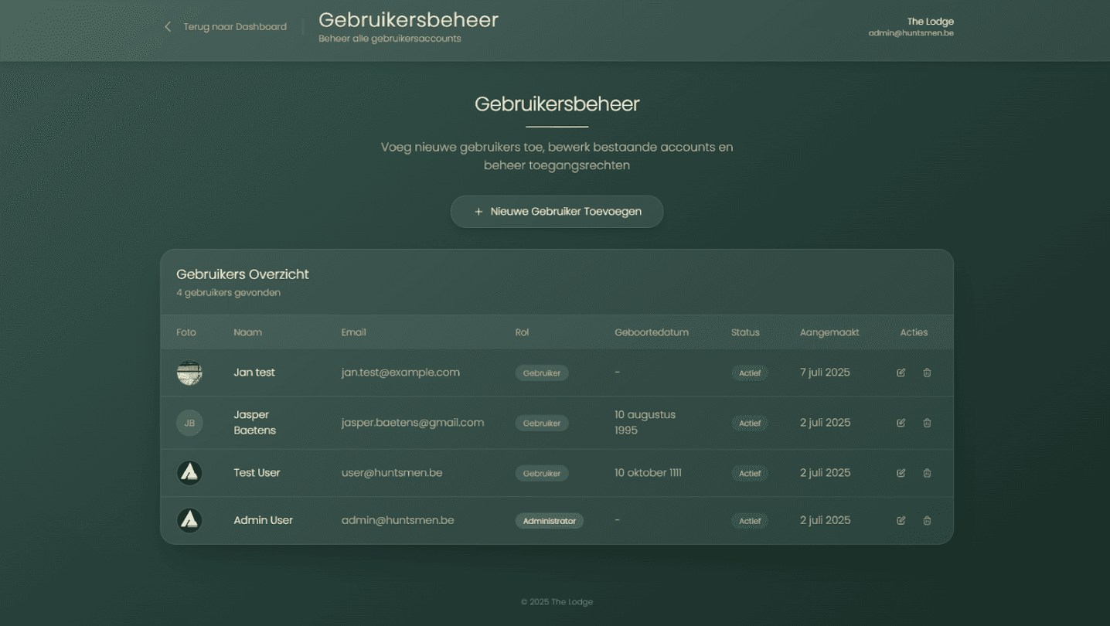Click Test User's logo avatar

pos(189,473)
